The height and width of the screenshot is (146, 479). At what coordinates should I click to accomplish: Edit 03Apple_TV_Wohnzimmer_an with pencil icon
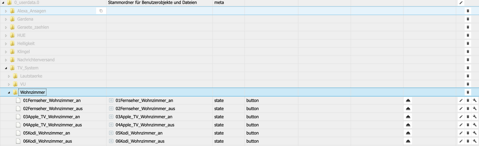461,117
